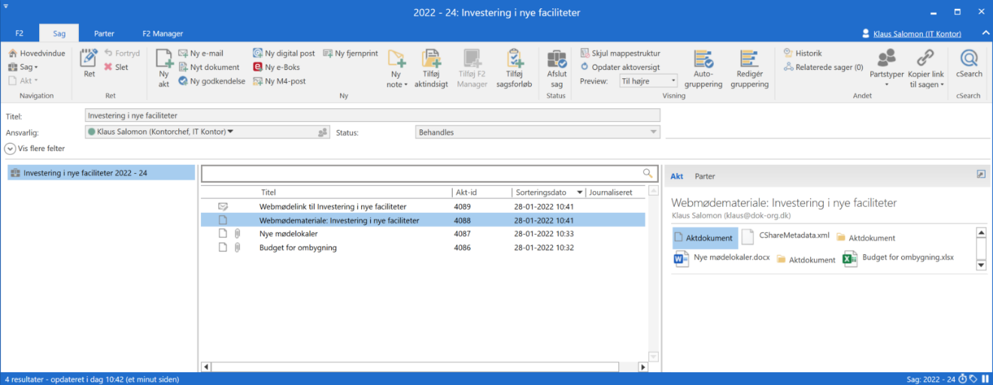The width and height of the screenshot is (993, 385).
Task: Open the Status dropdown showing Behandles
Action: tap(537, 132)
